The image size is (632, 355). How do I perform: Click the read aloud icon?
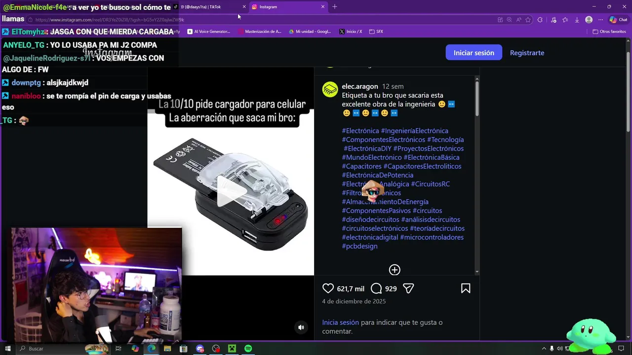point(519,20)
